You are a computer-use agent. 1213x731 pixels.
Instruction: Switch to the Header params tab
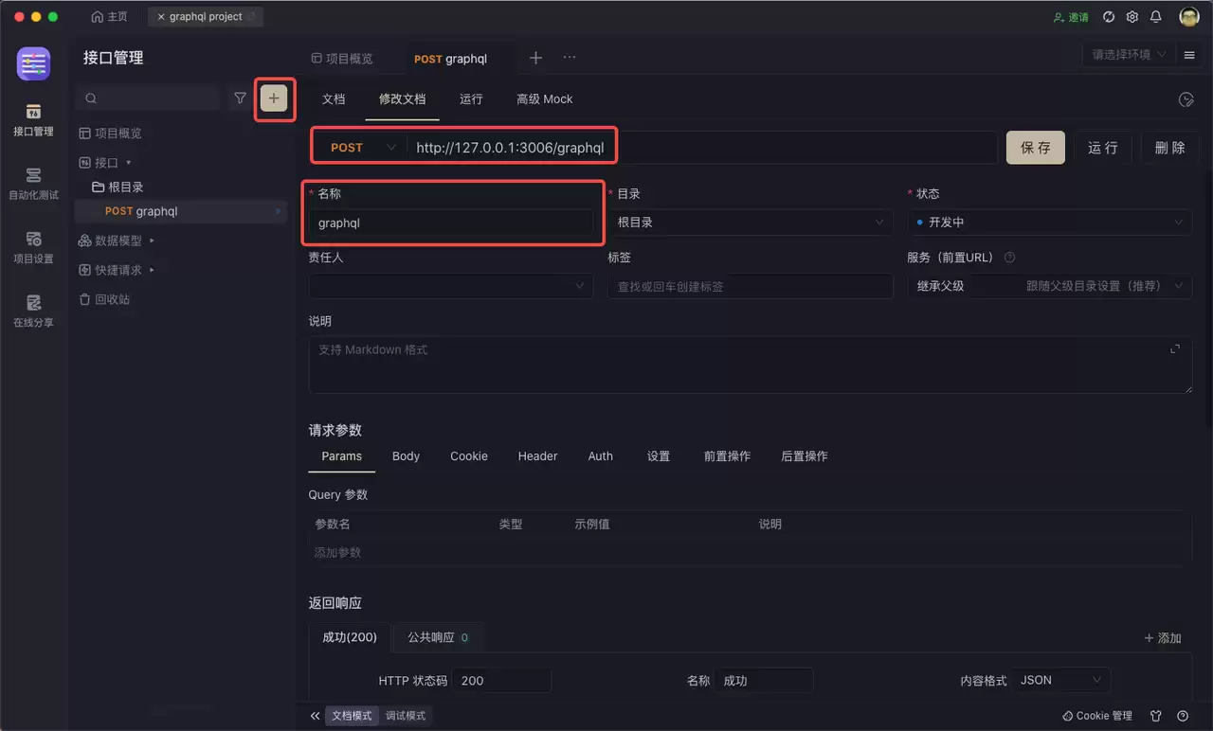coord(537,456)
